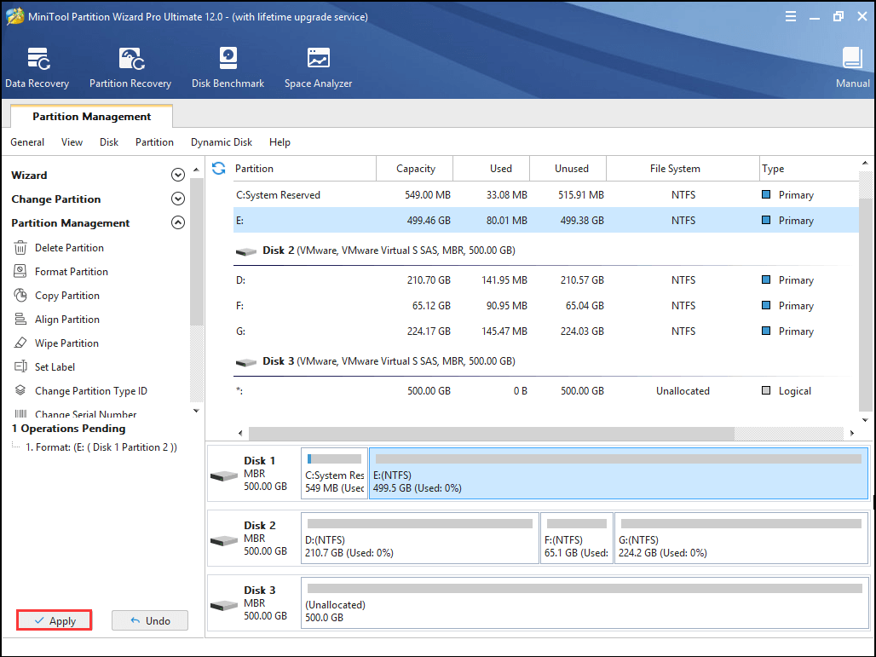876x657 pixels.
Task: Click the Primary color square in D: row
Action: click(x=766, y=280)
